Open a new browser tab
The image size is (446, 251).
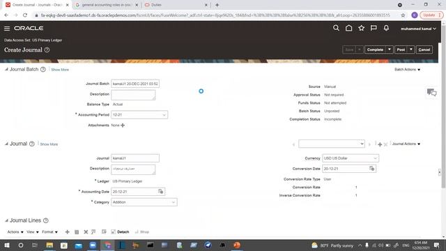217,5
